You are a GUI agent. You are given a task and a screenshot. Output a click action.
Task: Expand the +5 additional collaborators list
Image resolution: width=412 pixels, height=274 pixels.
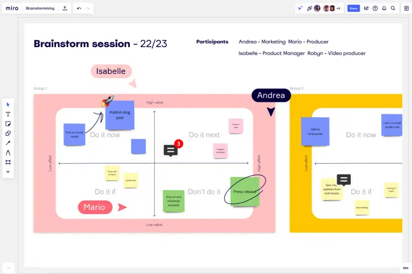point(338,8)
